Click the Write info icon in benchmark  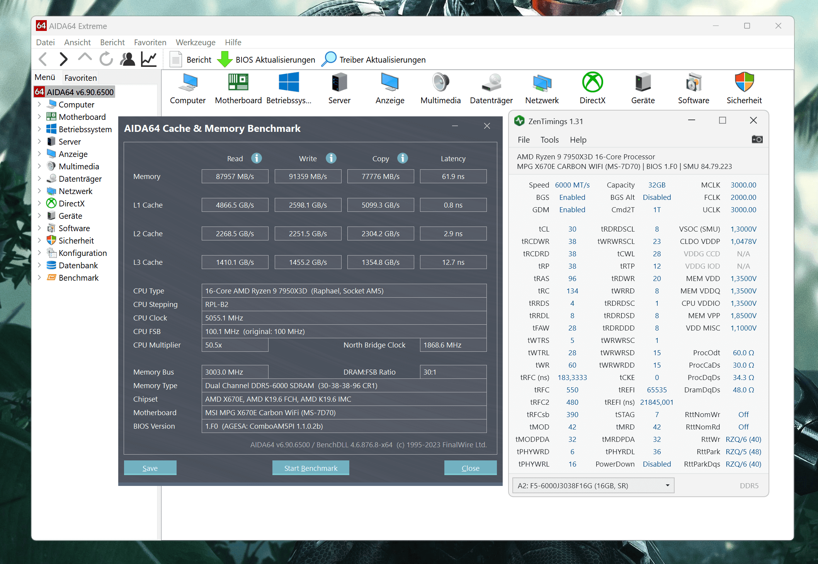[331, 158]
